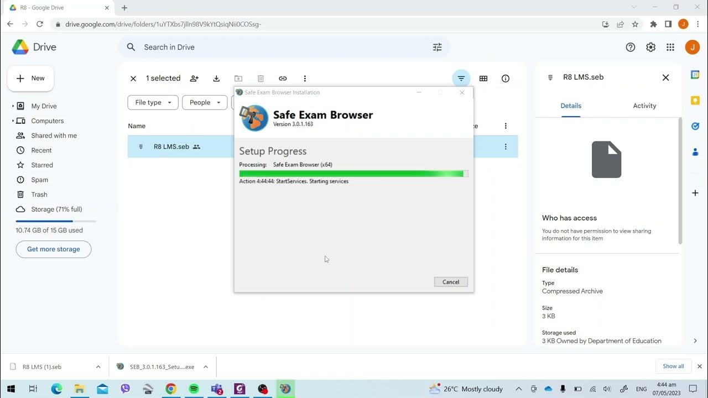Expand the Computers tree arrow

(x=13, y=121)
